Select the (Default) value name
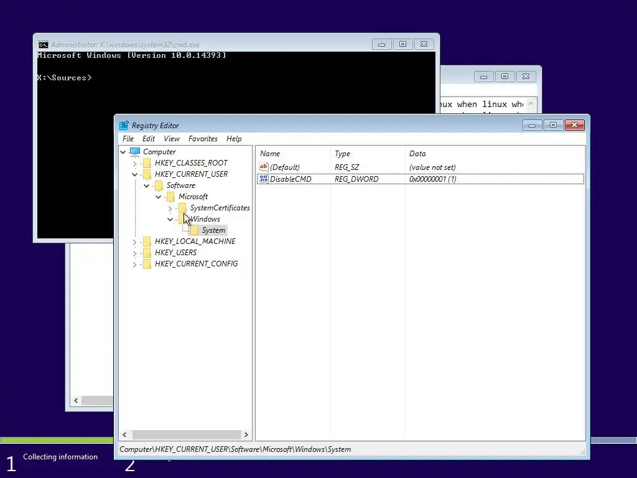This screenshot has width=637, height=478. click(285, 167)
